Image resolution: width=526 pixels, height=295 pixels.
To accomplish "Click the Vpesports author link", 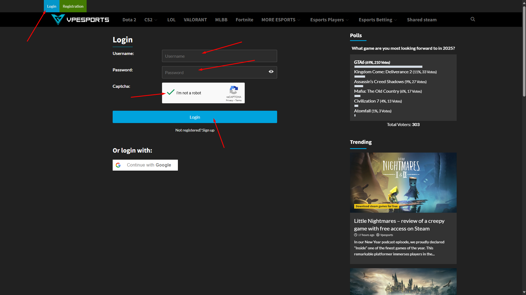I will [x=386, y=235].
